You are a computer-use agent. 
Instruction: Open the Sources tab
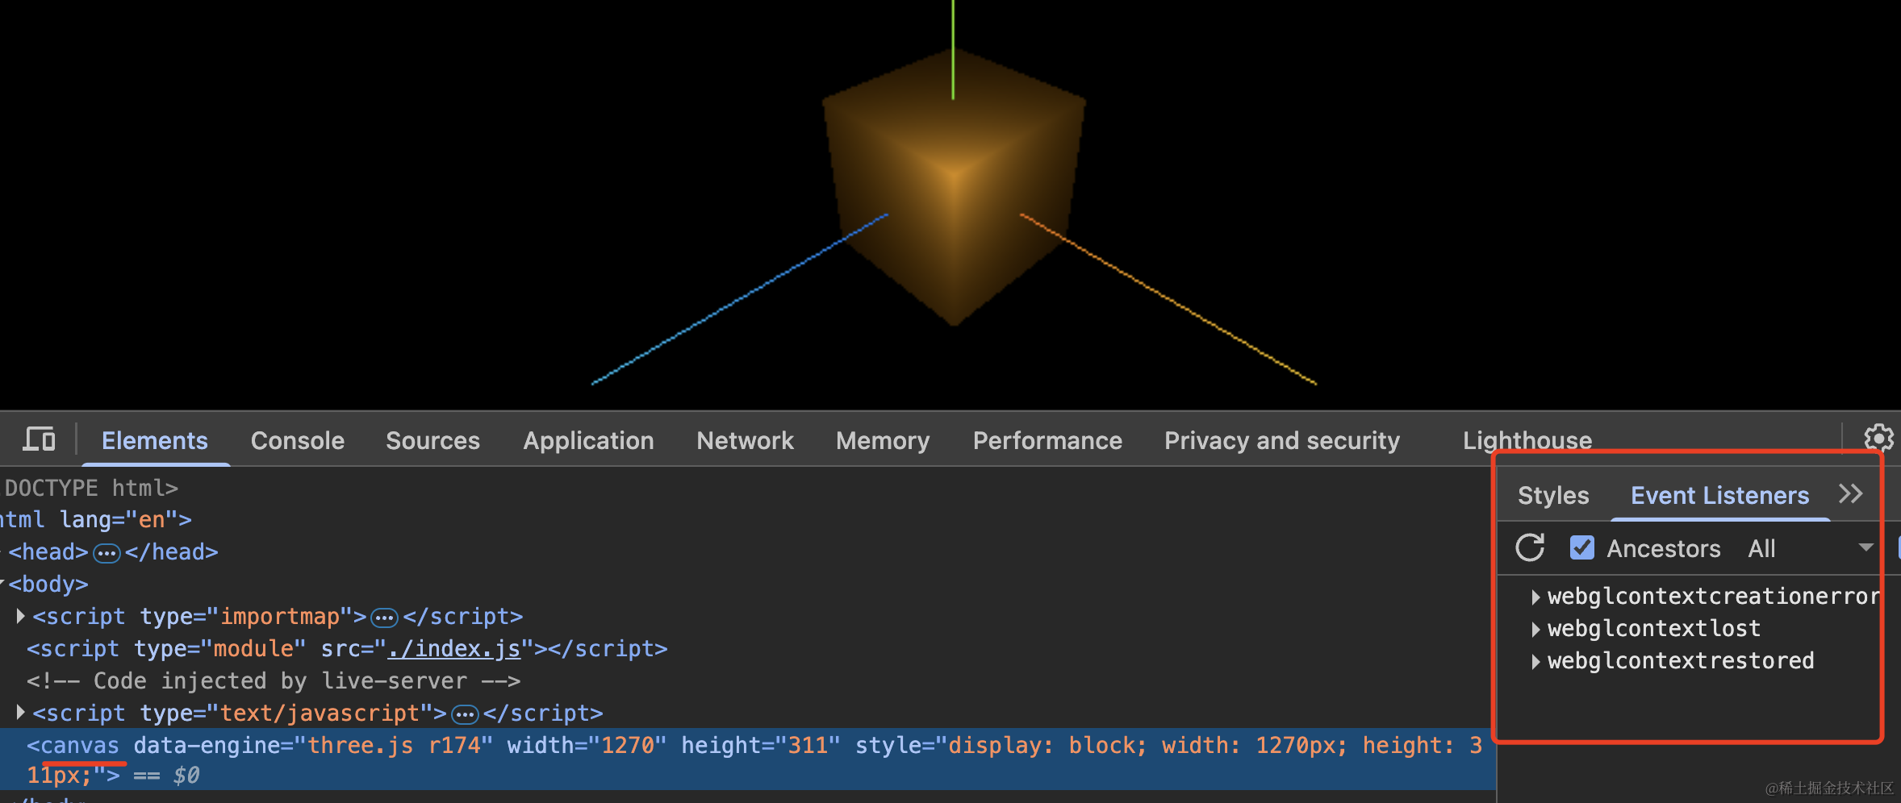[432, 440]
